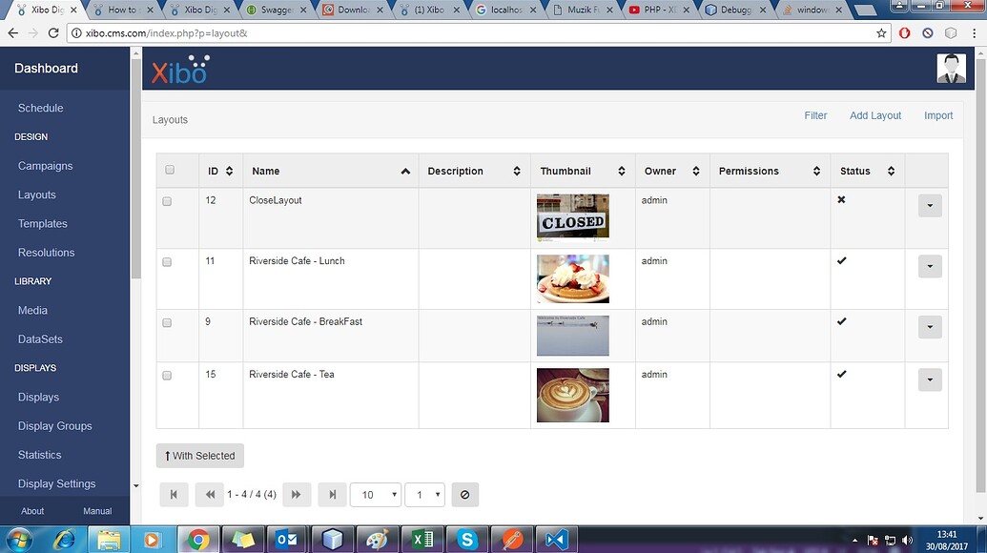
Task: Click the coffee thumbnail for Riverside Cafe - Tea
Action: pos(572,396)
